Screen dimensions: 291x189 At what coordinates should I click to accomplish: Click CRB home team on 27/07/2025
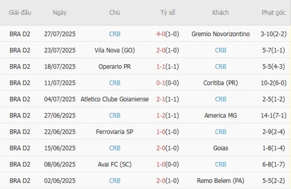pos(115,34)
